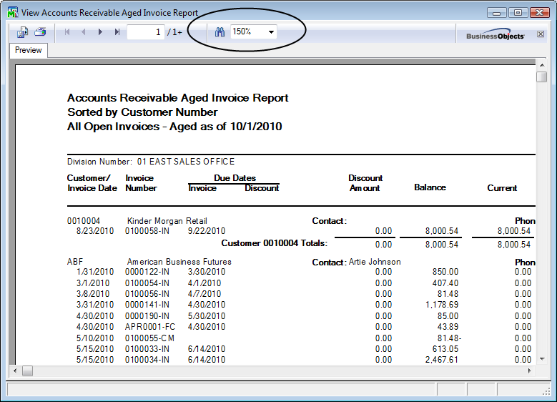This screenshot has width=557, height=402.
Task: Click the Business Objects logo
Action: click(x=495, y=35)
